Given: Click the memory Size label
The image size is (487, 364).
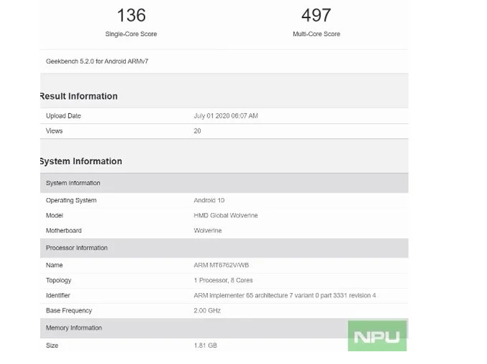Looking at the screenshot, I should (52, 346).
